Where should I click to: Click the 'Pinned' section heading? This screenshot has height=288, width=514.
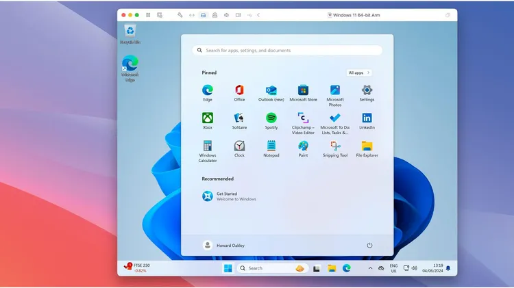point(209,73)
